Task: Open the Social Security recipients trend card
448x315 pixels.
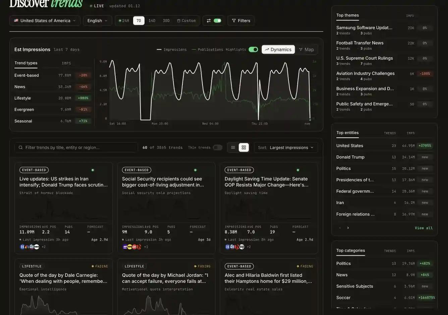Action: [166, 208]
